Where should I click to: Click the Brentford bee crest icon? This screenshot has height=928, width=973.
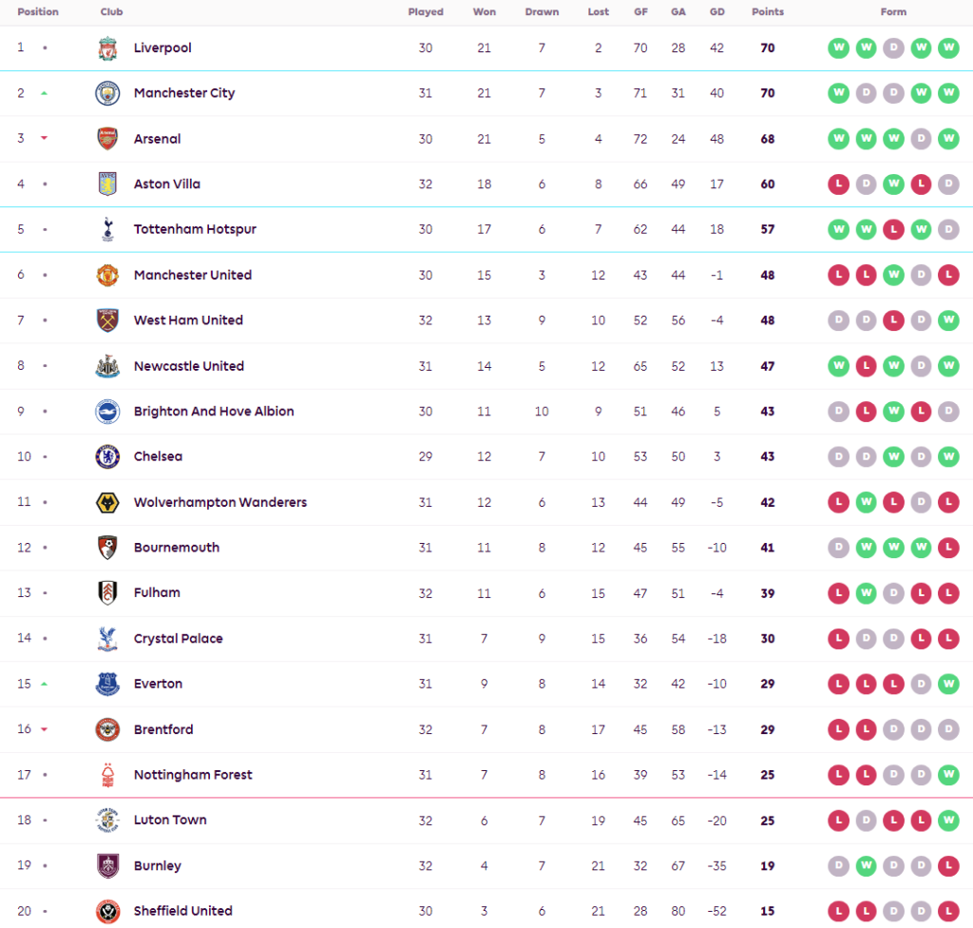(x=107, y=729)
